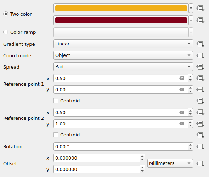
Task: Select the Color ramp radio button
Action: click(6, 32)
